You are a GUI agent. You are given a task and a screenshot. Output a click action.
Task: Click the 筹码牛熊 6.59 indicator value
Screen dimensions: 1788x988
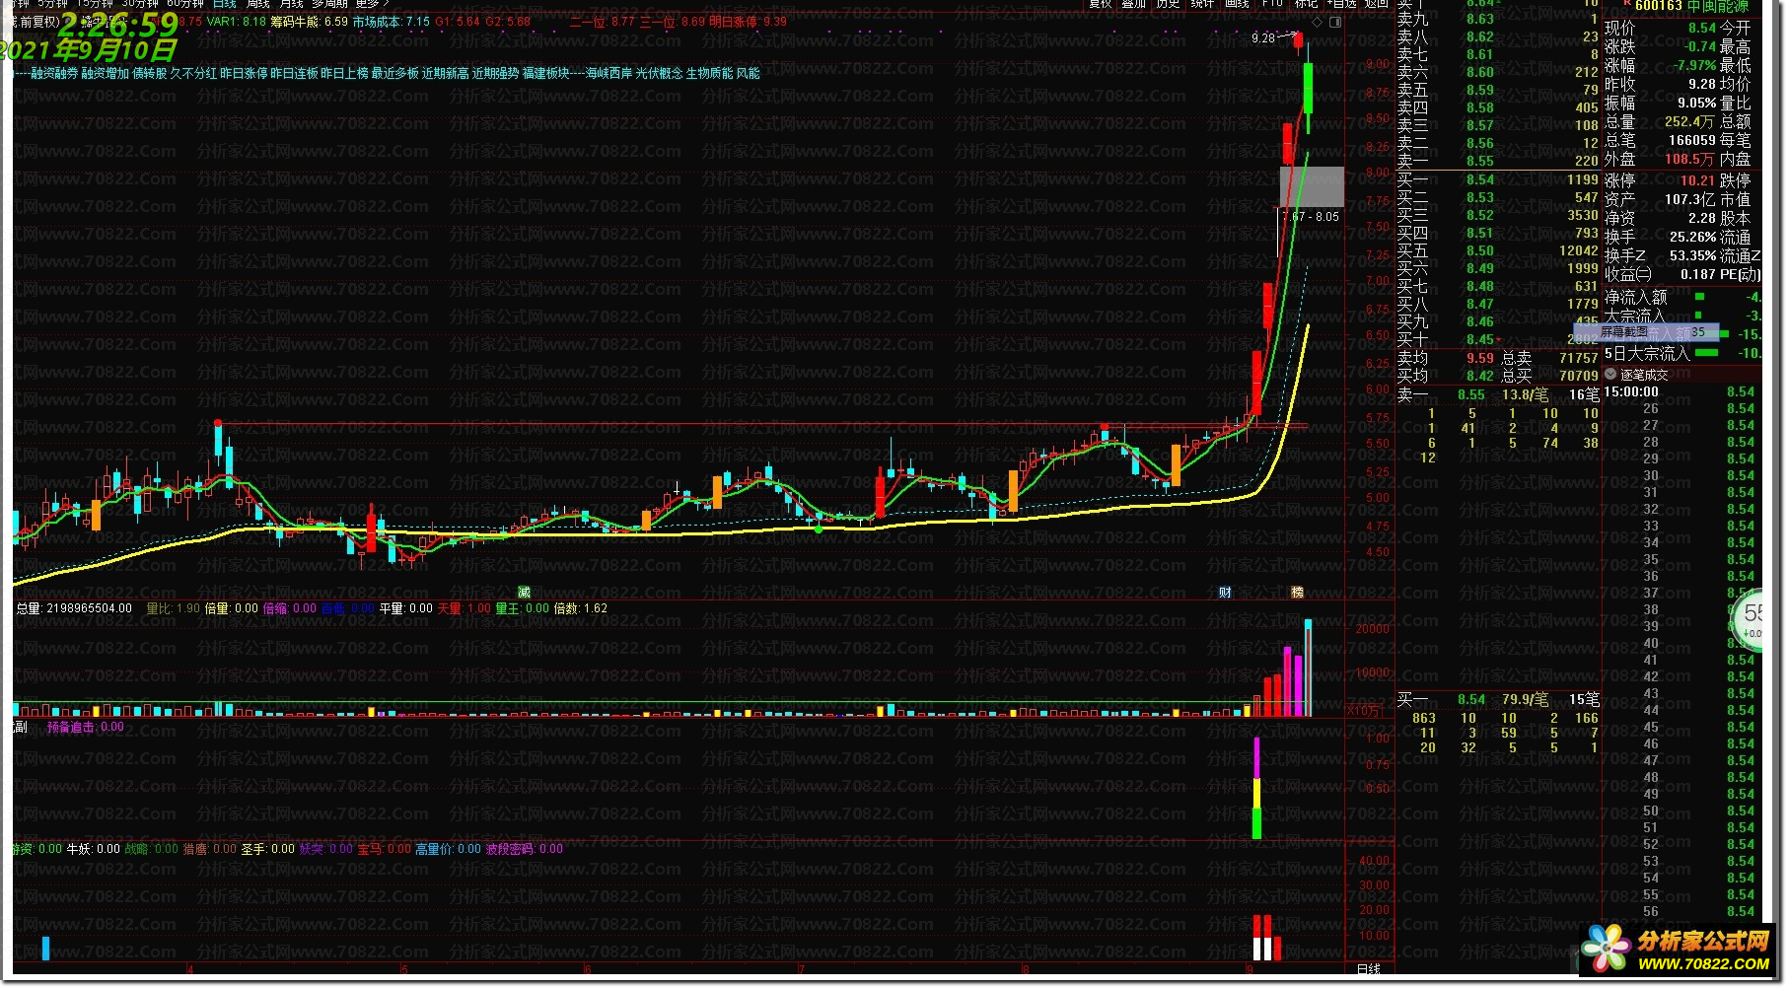pyautogui.click(x=309, y=22)
